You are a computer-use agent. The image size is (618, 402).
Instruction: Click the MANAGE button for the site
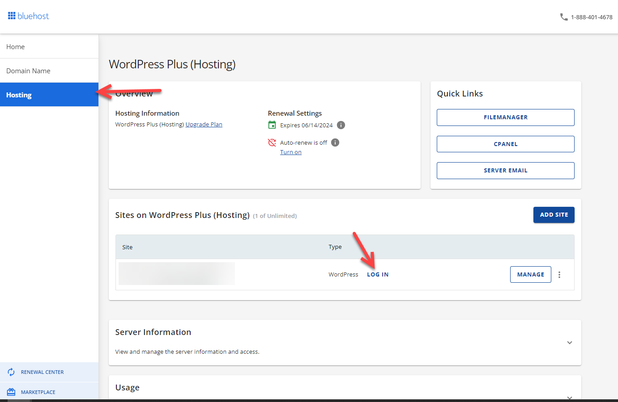[531, 275]
